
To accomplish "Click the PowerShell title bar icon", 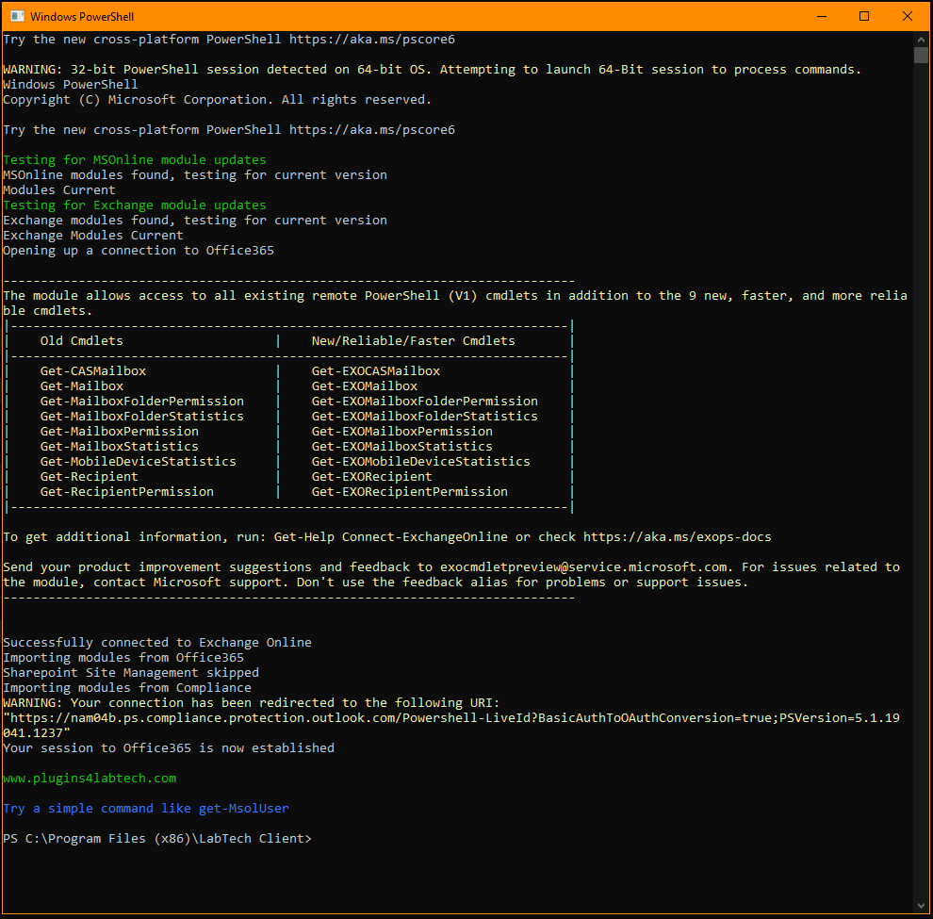I will [x=17, y=16].
